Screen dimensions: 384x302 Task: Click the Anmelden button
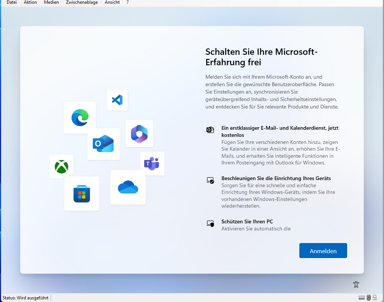323,251
